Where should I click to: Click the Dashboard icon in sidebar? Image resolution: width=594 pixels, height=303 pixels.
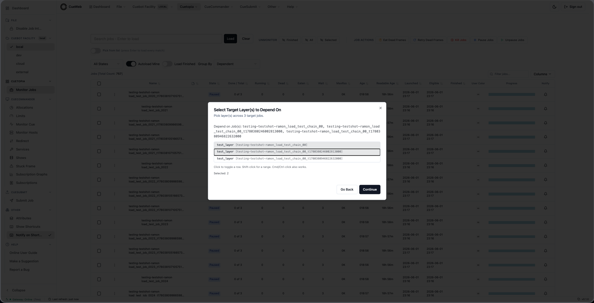[7, 8]
